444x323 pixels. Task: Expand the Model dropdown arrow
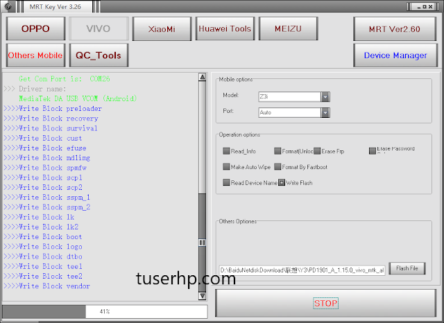pyautogui.click(x=325, y=97)
